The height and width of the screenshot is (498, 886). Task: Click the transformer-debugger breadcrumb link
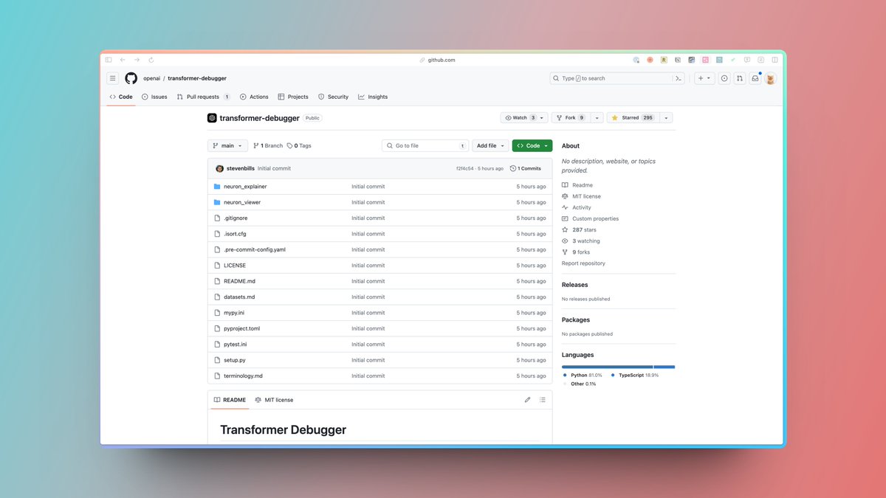[197, 78]
